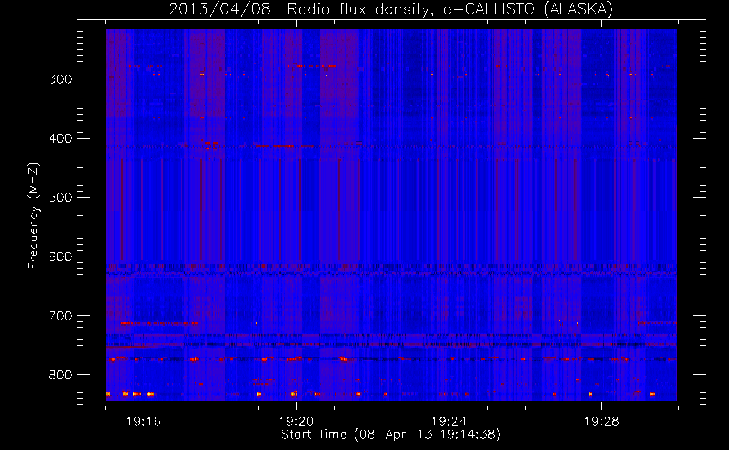Click the 400 frequency tick label
Viewport: 729px width, 450px height.
(60, 139)
